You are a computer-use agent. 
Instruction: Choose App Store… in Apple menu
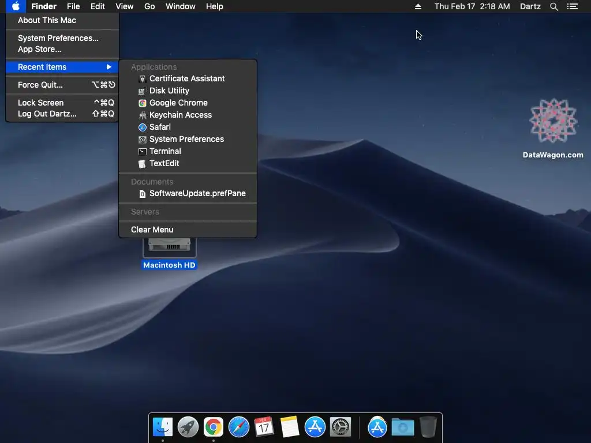(x=62, y=49)
